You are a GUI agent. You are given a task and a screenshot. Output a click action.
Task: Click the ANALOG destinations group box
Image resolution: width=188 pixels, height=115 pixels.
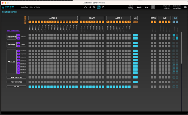click(11, 62)
